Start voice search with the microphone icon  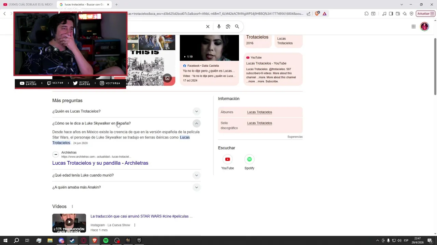pos(219,27)
